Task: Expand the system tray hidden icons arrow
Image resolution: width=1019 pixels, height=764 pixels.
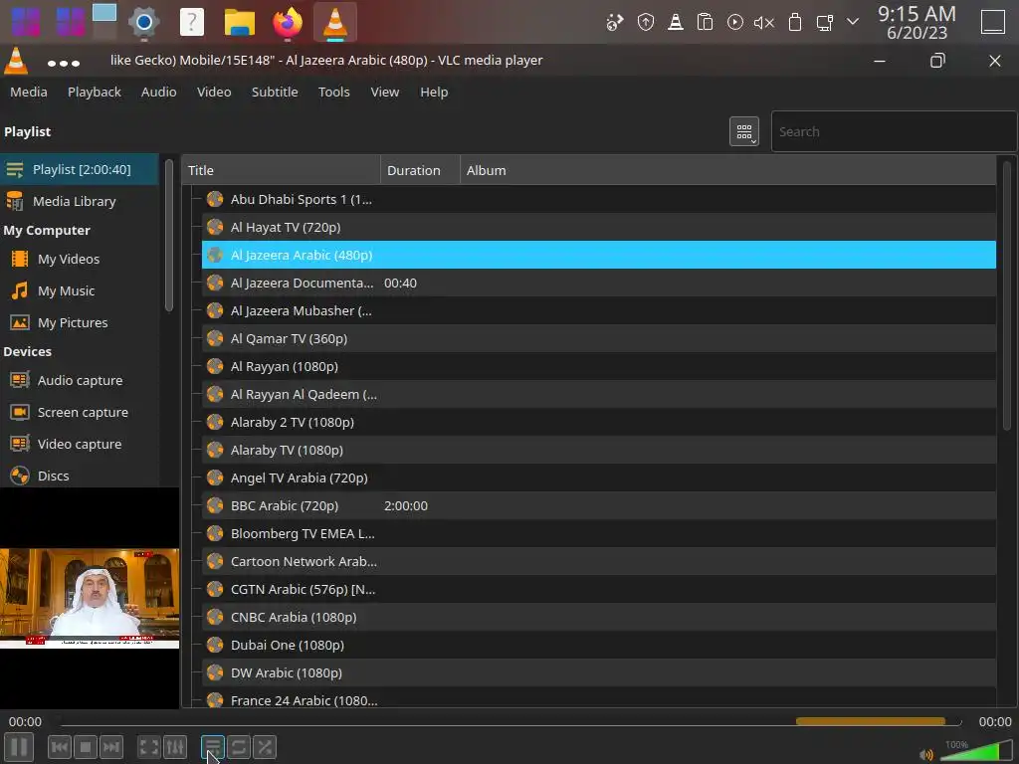Action: point(853,22)
